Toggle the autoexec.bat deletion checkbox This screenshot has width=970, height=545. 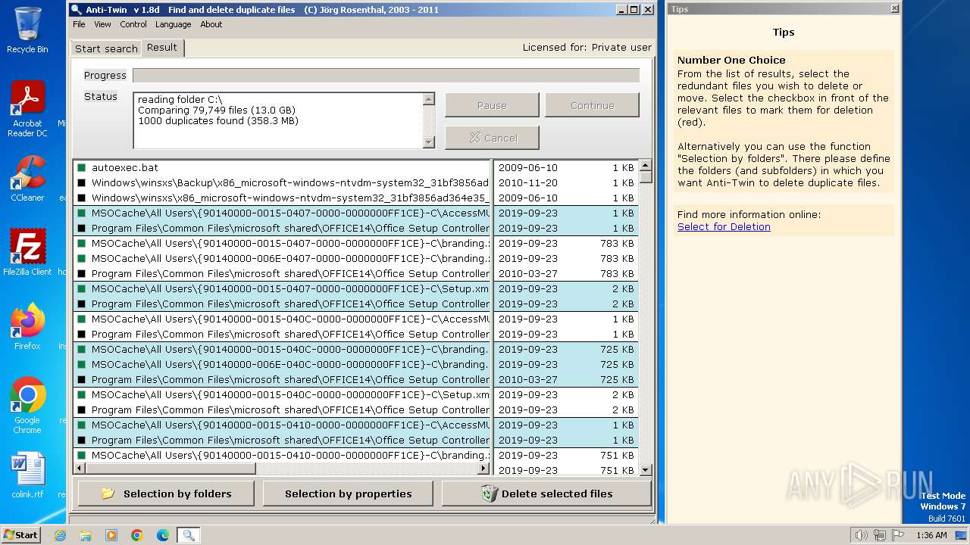(81, 168)
